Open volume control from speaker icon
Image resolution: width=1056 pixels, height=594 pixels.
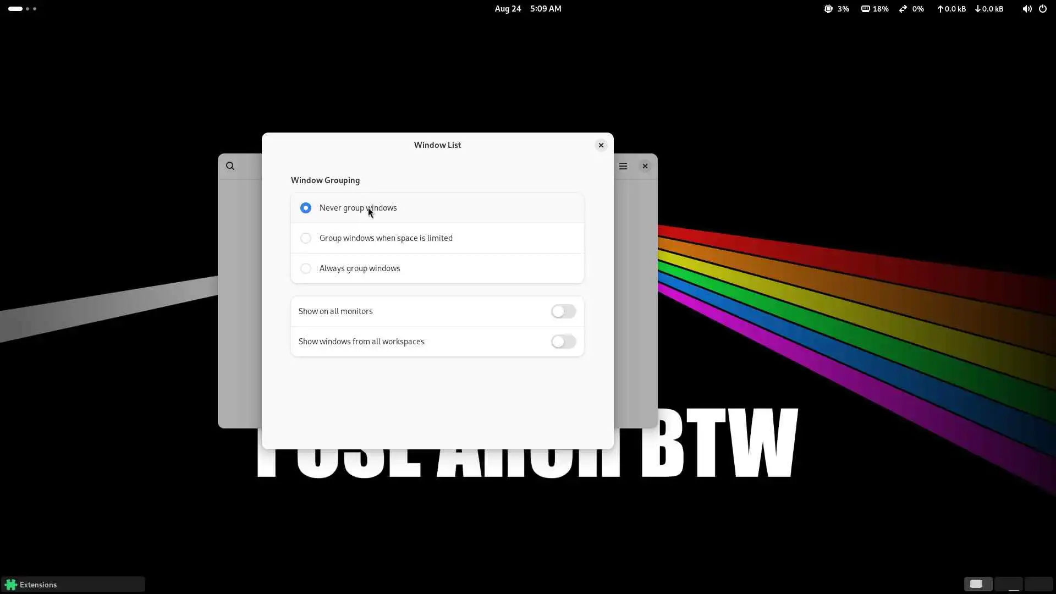[1026, 9]
